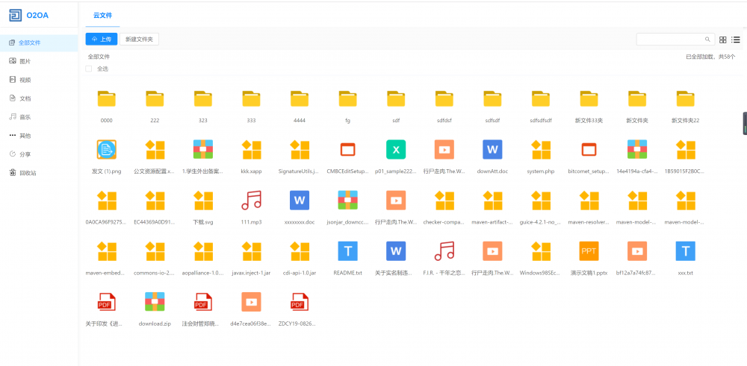Click the 新建文件夹 button

pos(139,40)
